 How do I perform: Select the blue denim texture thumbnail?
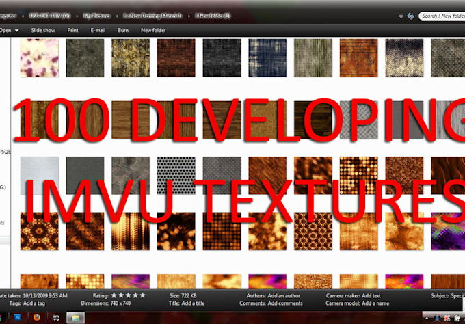pos(267,57)
